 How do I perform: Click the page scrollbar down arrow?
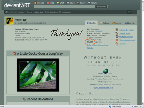click(x=143, y=103)
